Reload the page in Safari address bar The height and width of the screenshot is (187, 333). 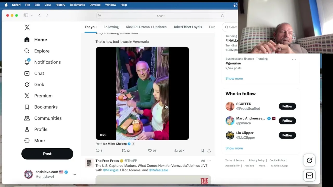(222, 15)
